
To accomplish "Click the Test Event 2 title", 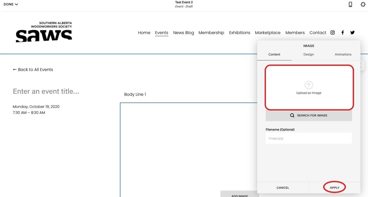I will click(184, 2).
